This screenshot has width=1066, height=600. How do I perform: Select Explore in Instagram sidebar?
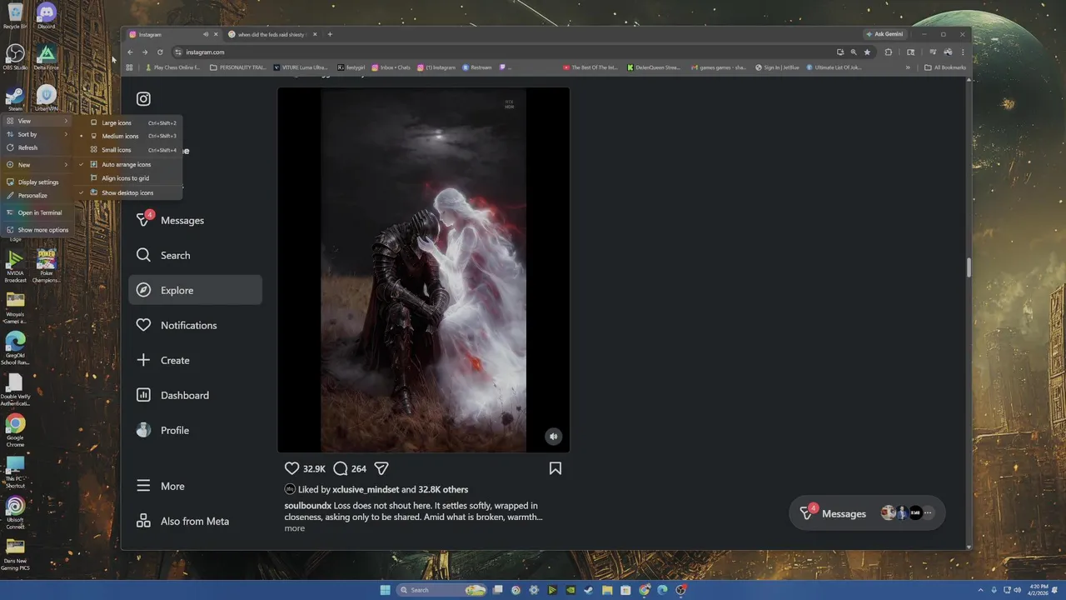coord(195,290)
